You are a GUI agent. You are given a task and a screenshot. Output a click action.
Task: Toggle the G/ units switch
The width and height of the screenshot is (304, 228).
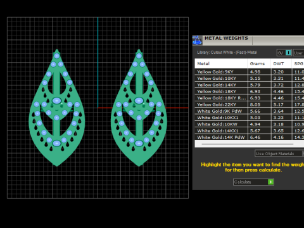tap(284, 53)
